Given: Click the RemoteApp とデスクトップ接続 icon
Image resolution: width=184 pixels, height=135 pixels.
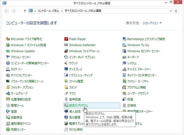Looking at the screenshot, I should coord(124,39).
